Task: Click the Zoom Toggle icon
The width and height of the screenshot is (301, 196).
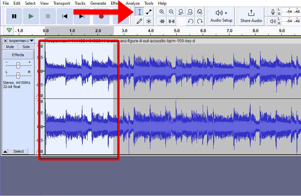Action: (200, 12)
